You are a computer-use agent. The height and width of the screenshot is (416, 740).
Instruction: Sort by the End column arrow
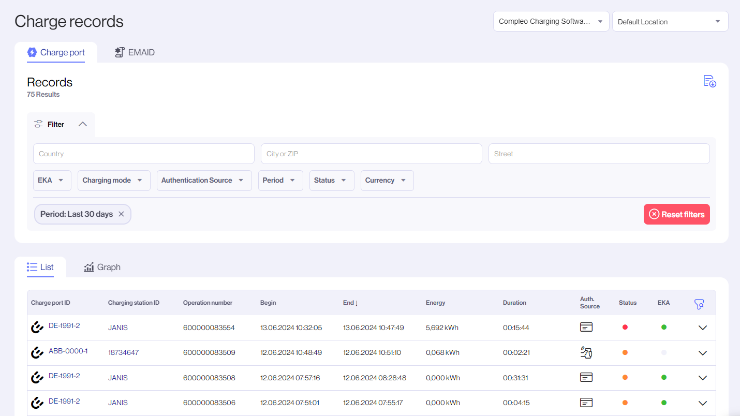click(356, 303)
